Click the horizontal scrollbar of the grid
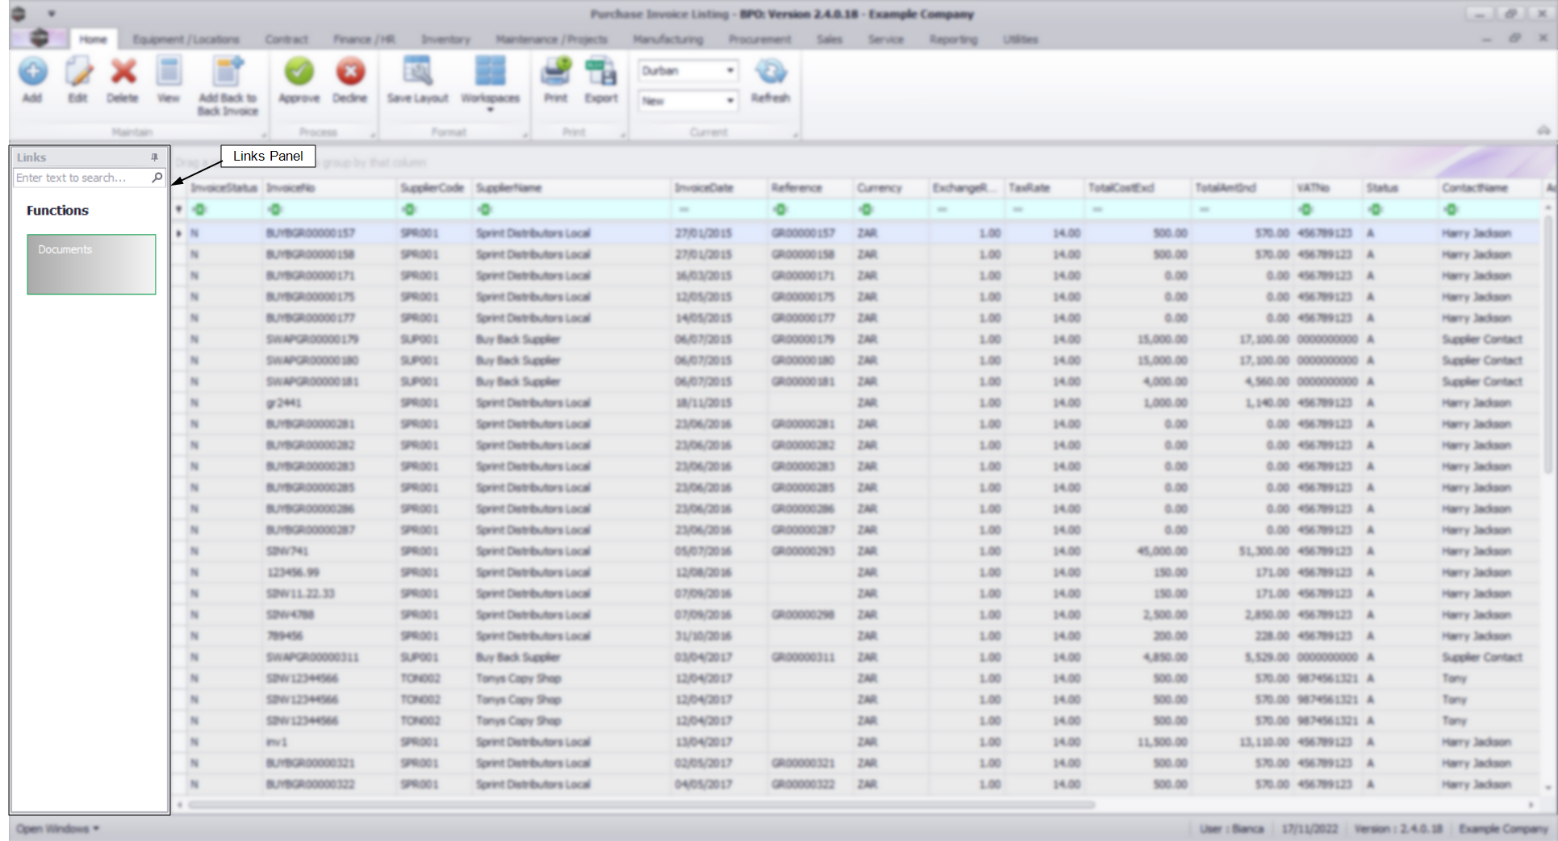The height and width of the screenshot is (841, 1558). point(641,805)
